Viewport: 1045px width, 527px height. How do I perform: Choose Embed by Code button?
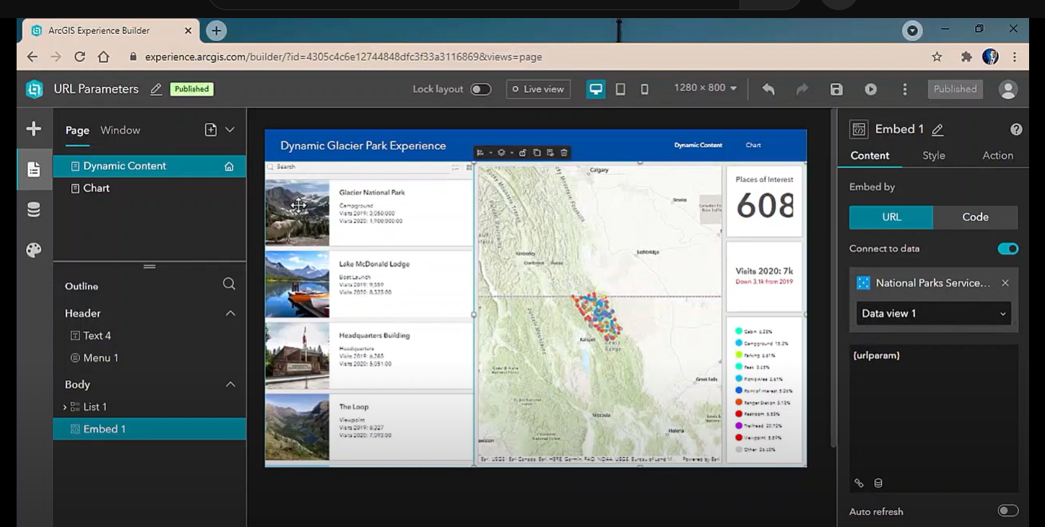tap(975, 217)
